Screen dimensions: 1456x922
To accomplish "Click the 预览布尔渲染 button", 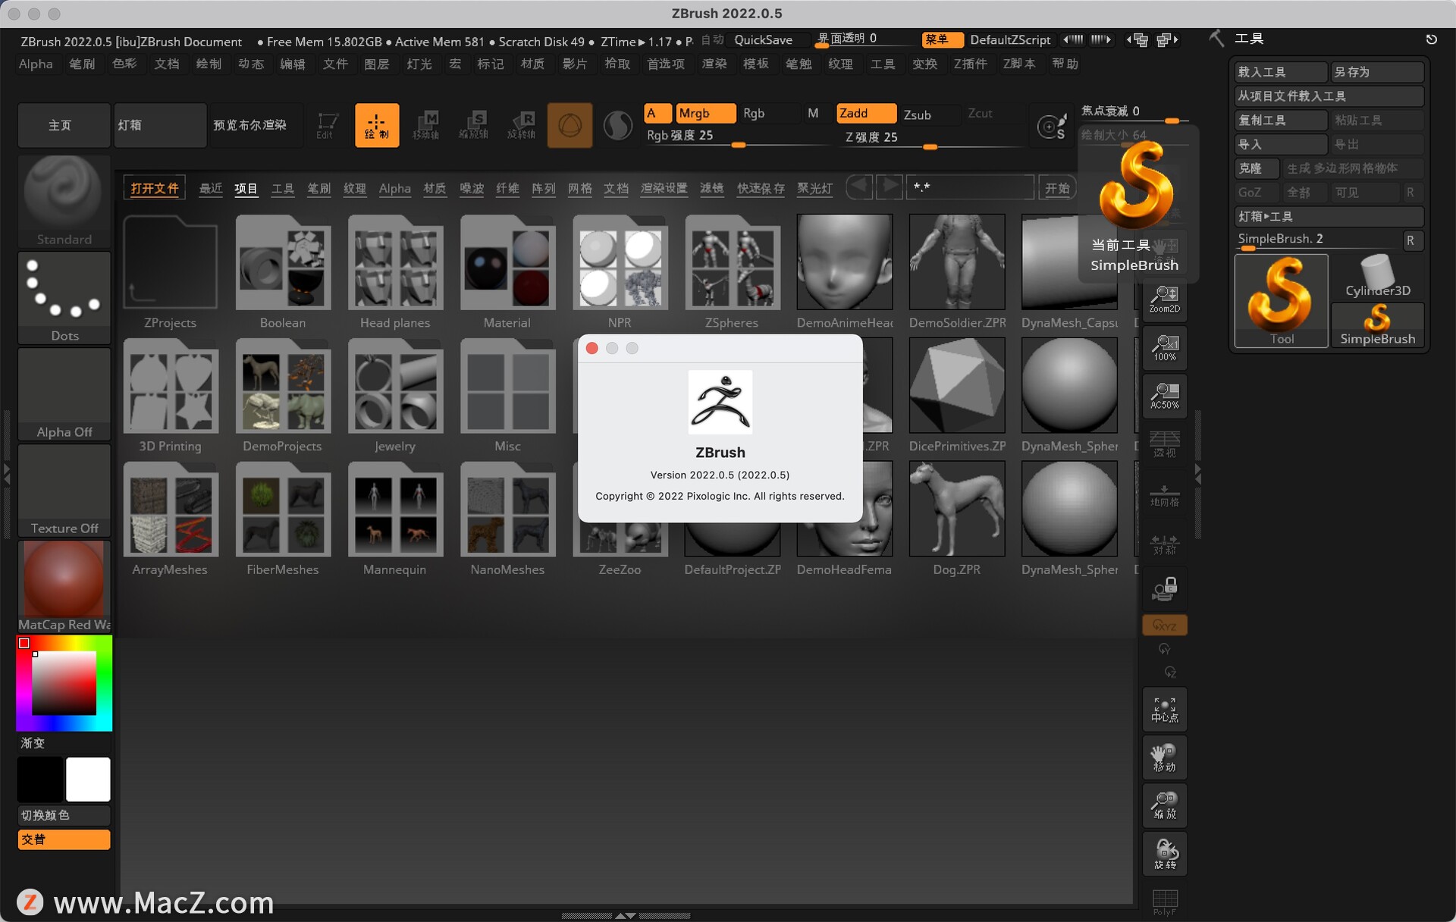I will (256, 125).
